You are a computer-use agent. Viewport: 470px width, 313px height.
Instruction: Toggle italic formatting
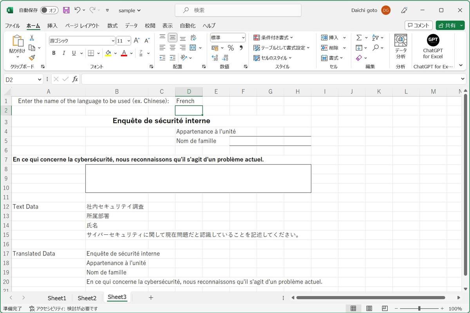pos(64,53)
